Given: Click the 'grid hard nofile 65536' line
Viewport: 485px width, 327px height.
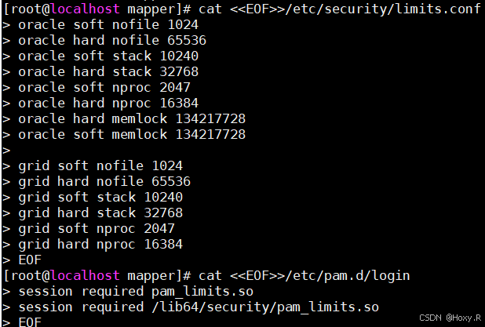Looking at the screenshot, I should pos(104,182).
